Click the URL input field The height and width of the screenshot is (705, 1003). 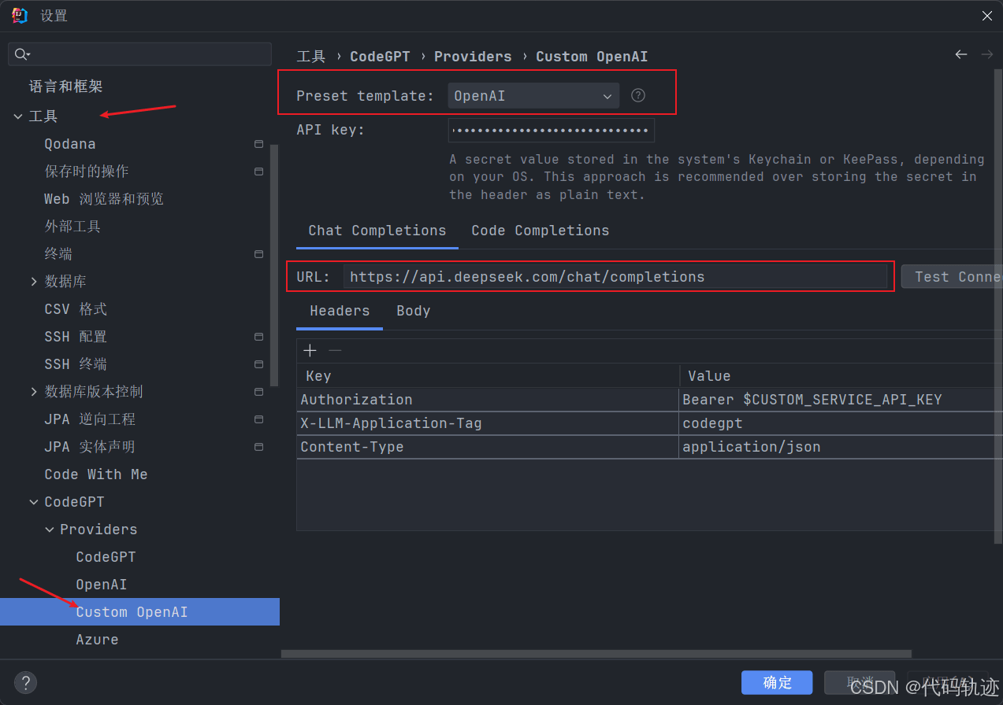point(615,276)
